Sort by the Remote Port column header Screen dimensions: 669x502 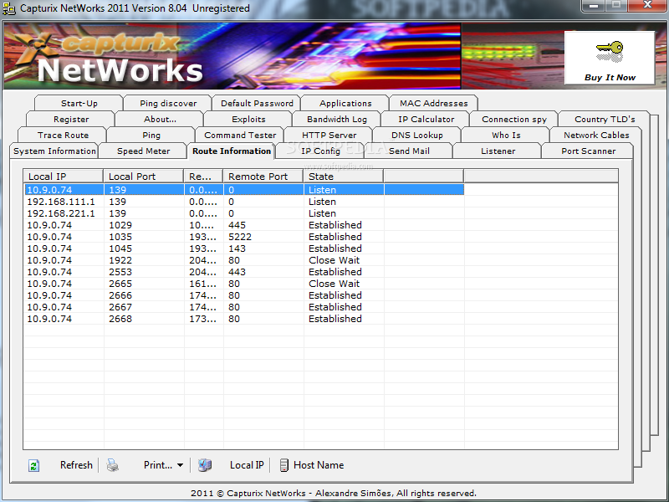click(x=263, y=177)
